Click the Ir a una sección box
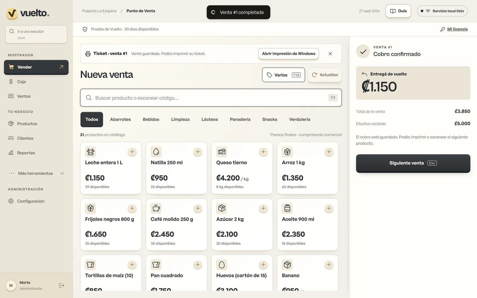The height and width of the screenshot is (298, 477). click(x=36, y=34)
